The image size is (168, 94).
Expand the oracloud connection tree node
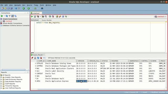coord(1,21)
